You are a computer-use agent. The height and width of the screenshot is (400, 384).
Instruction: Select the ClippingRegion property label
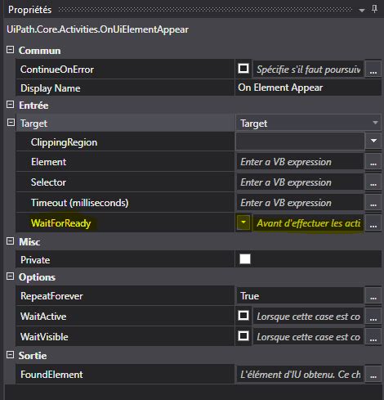click(x=64, y=142)
